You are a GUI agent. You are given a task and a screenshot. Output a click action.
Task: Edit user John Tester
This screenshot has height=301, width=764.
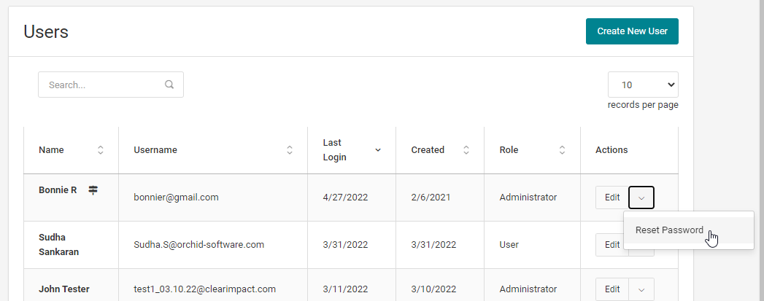611,289
